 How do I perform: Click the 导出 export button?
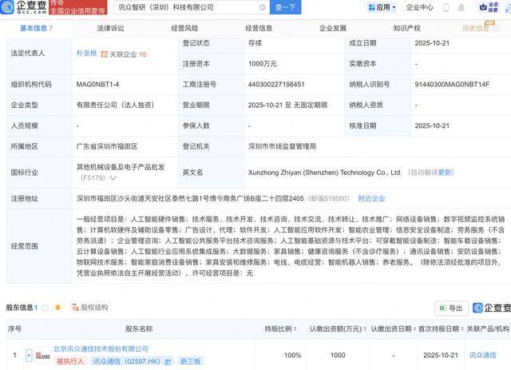(451, 308)
